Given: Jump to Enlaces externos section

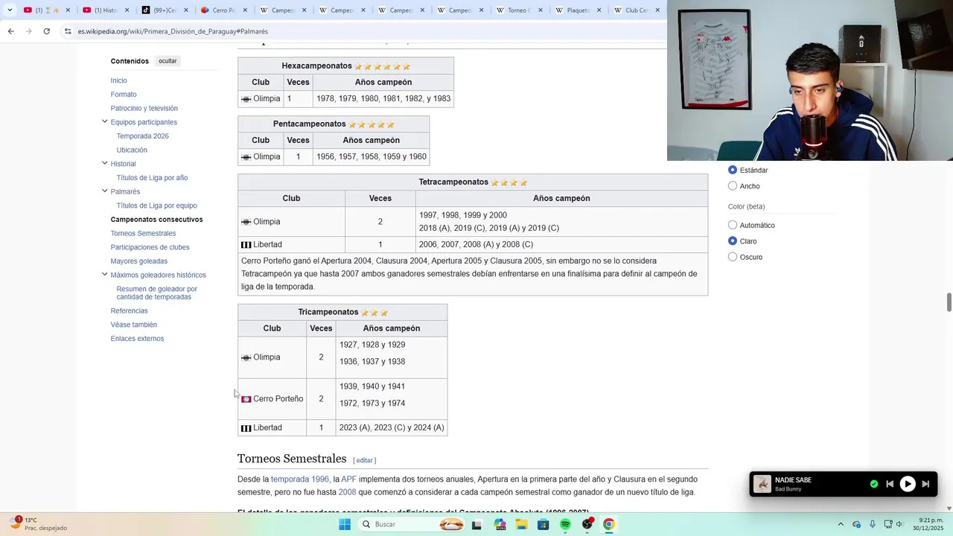Looking at the screenshot, I should (x=137, y=339).
